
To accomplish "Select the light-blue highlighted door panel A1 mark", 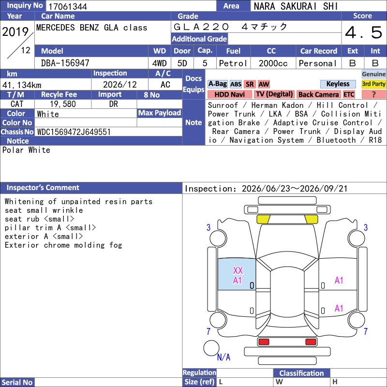I will click(x=238, y=281).
